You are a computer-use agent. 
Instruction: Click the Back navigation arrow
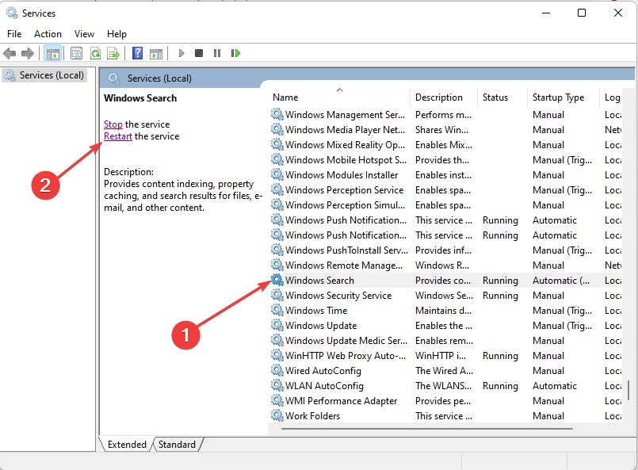10,53
